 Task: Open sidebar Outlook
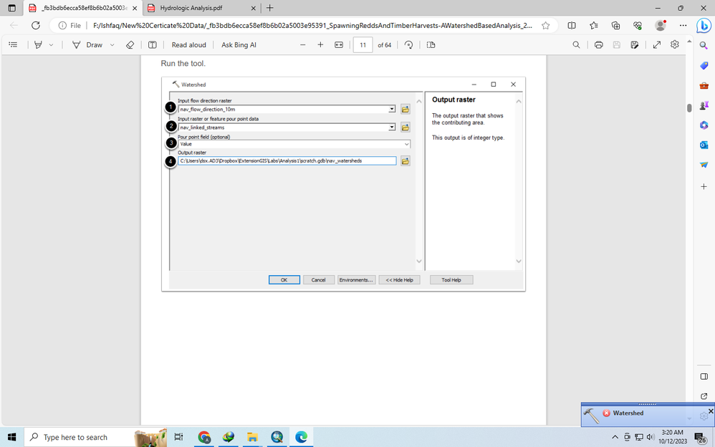coord(704,145)
